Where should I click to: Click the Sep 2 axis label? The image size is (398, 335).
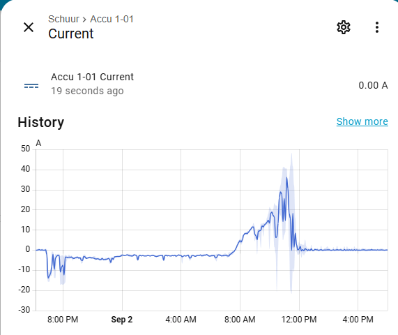[122, 320]
